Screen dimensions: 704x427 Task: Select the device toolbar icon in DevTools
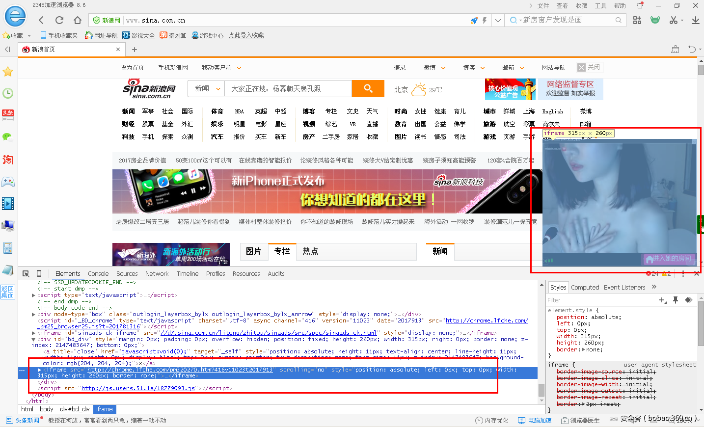pos(39,273)
